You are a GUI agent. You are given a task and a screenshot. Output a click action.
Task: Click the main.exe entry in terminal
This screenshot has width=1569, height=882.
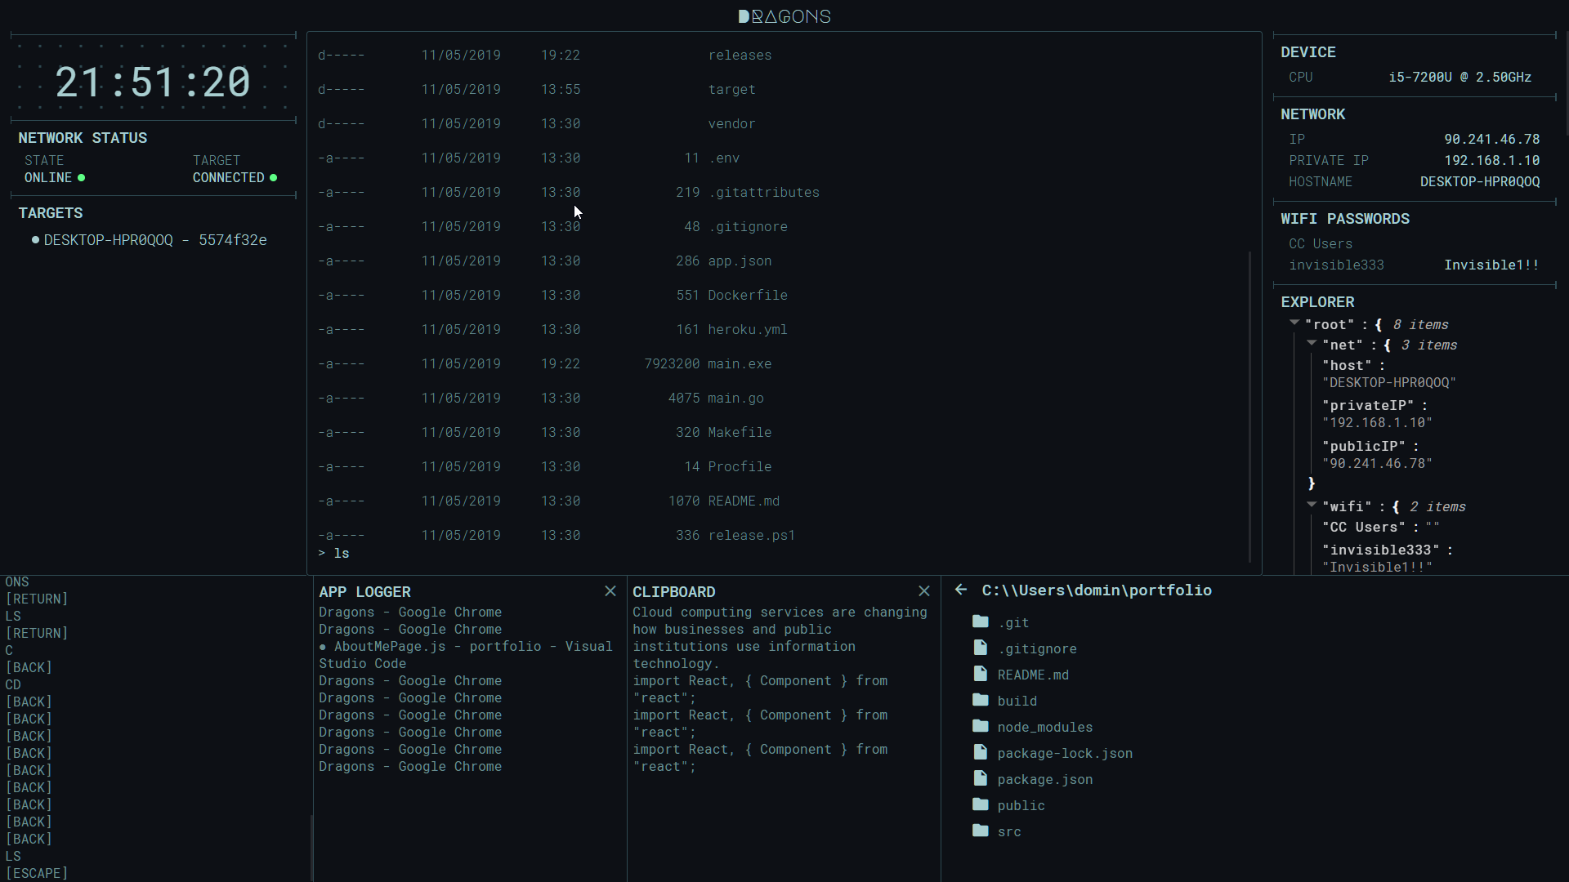coord(740,364)
